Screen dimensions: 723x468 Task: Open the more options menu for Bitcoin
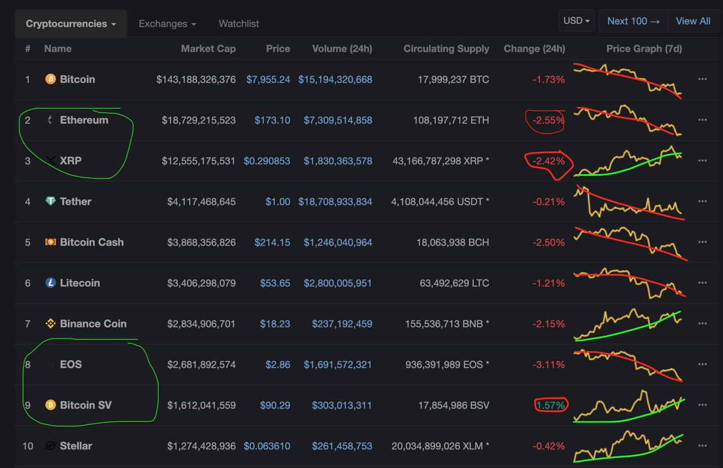coord(703,79)
